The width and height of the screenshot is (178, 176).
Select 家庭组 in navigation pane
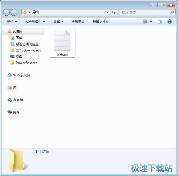pos(18,100)
